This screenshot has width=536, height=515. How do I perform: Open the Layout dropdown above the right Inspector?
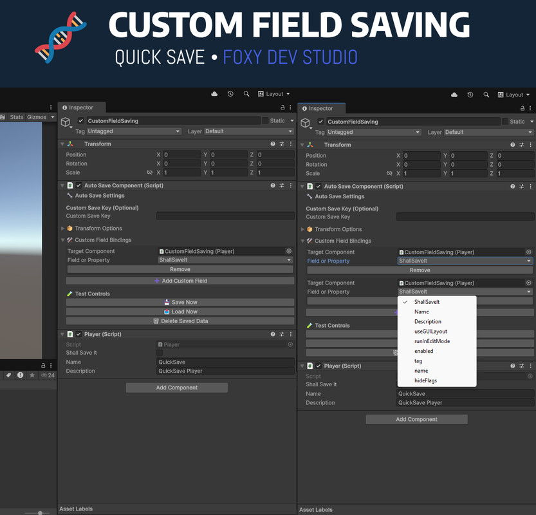tap(514, 95)
